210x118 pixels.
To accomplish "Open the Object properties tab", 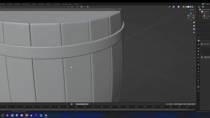I will [x=198, y=69].
